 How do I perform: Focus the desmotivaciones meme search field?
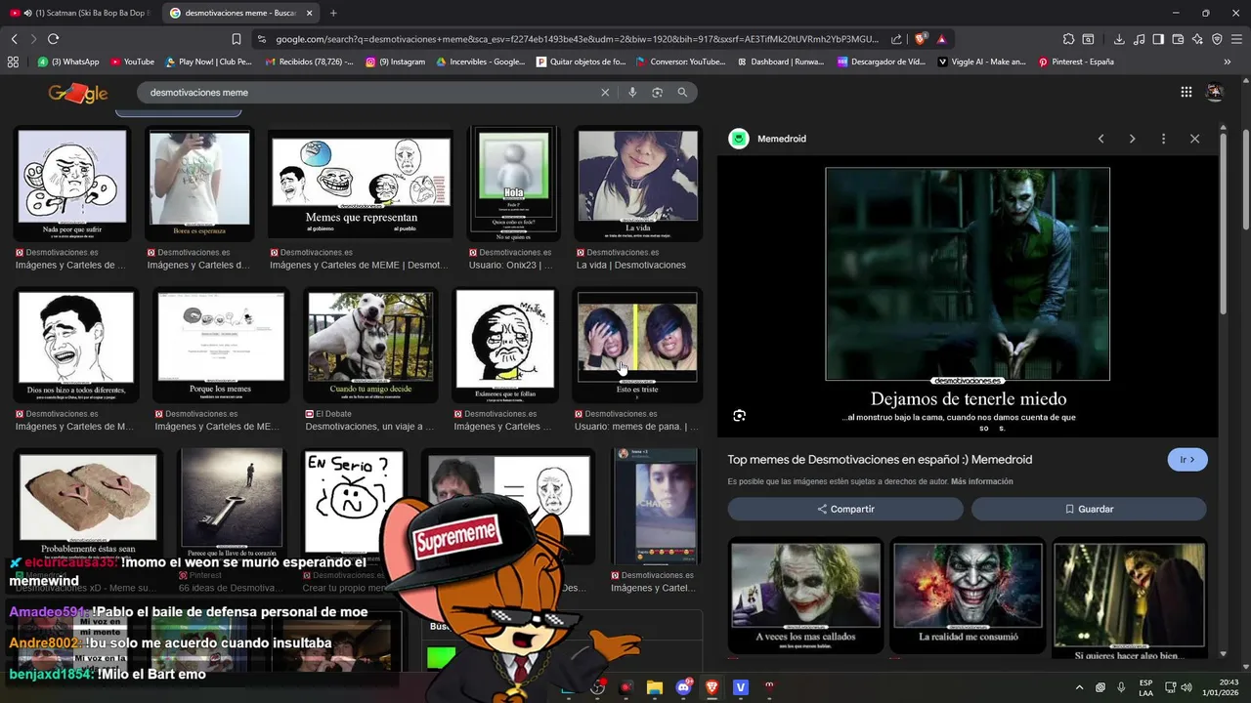(371, 93)
